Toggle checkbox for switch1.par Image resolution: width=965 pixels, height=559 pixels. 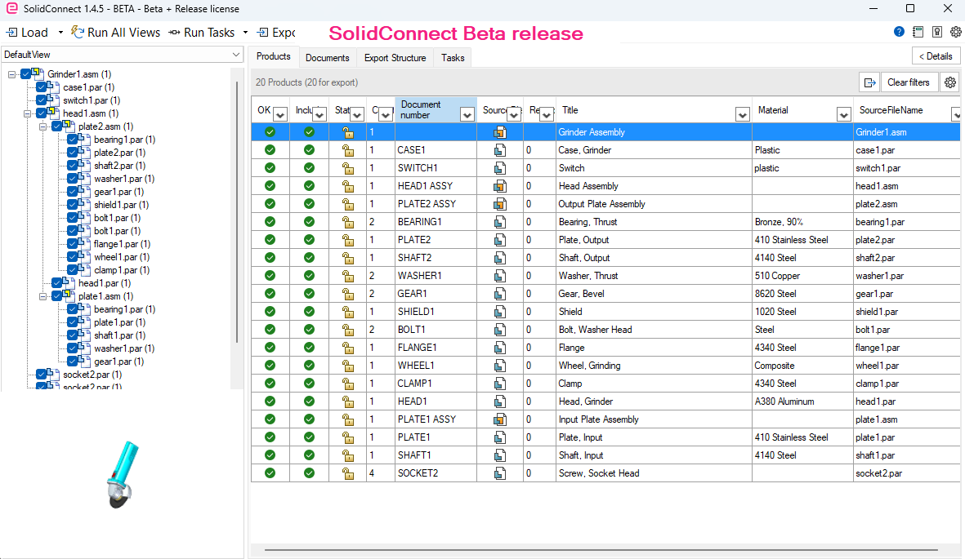[41, 100]
